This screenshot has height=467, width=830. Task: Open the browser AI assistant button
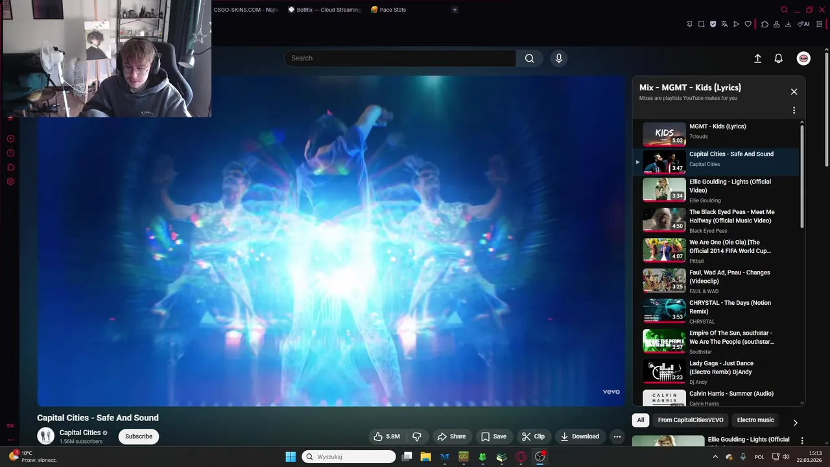pos(803,24)
